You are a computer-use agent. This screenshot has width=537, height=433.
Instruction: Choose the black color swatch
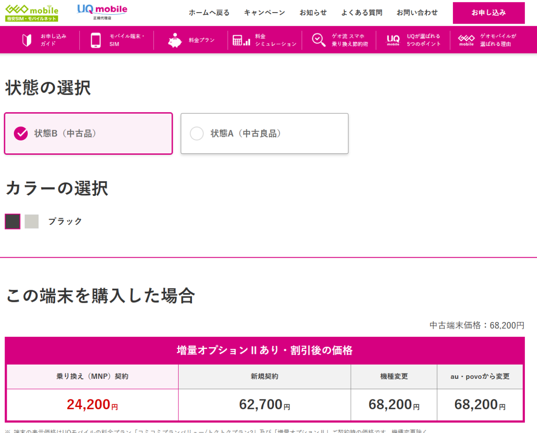(13, 221)
